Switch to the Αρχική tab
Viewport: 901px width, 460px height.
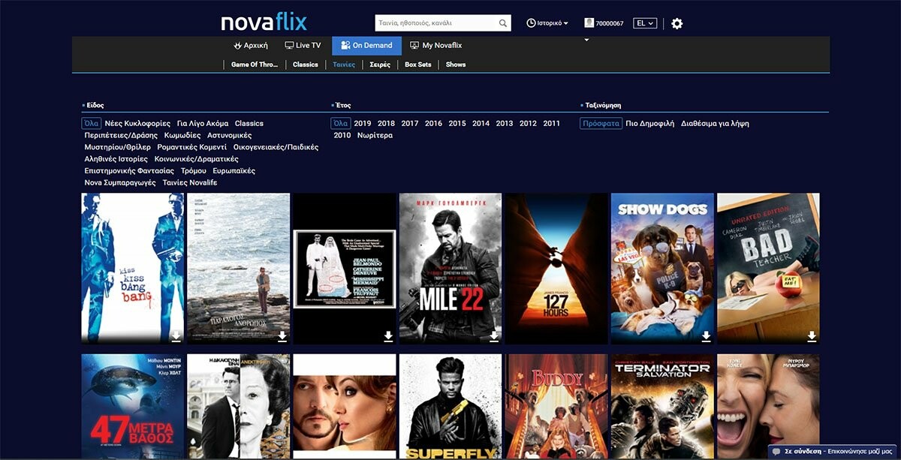251,46
